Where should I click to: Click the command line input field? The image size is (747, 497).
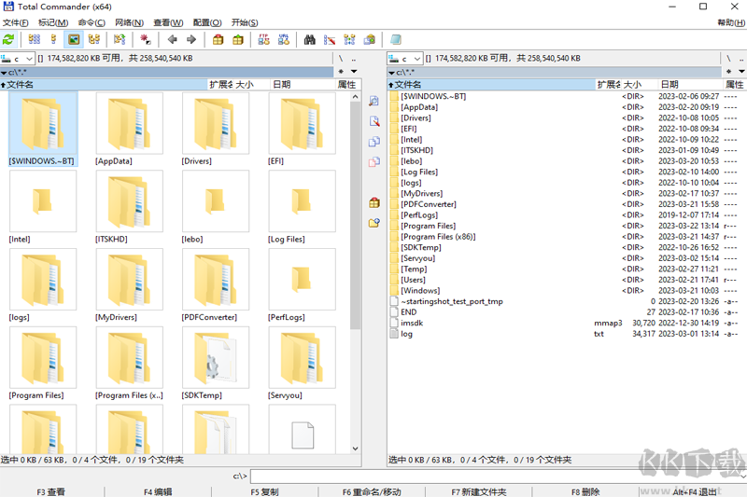[x=495, y=476]
